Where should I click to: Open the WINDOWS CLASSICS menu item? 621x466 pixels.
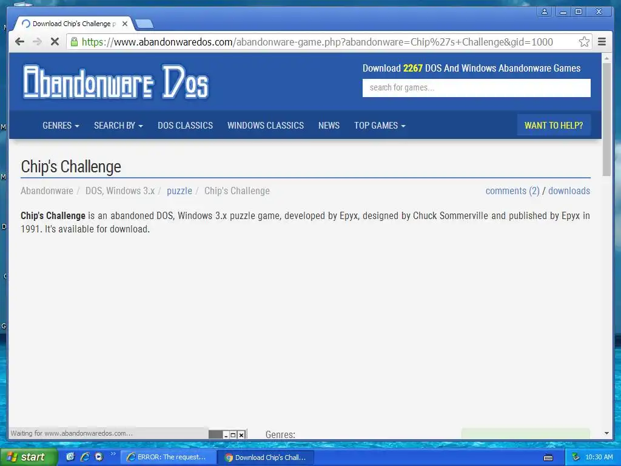pos(266,125)
